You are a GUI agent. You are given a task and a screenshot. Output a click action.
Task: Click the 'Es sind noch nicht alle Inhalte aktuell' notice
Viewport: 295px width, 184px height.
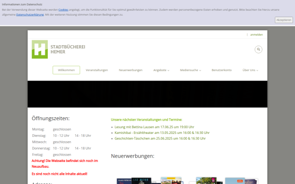59,174
